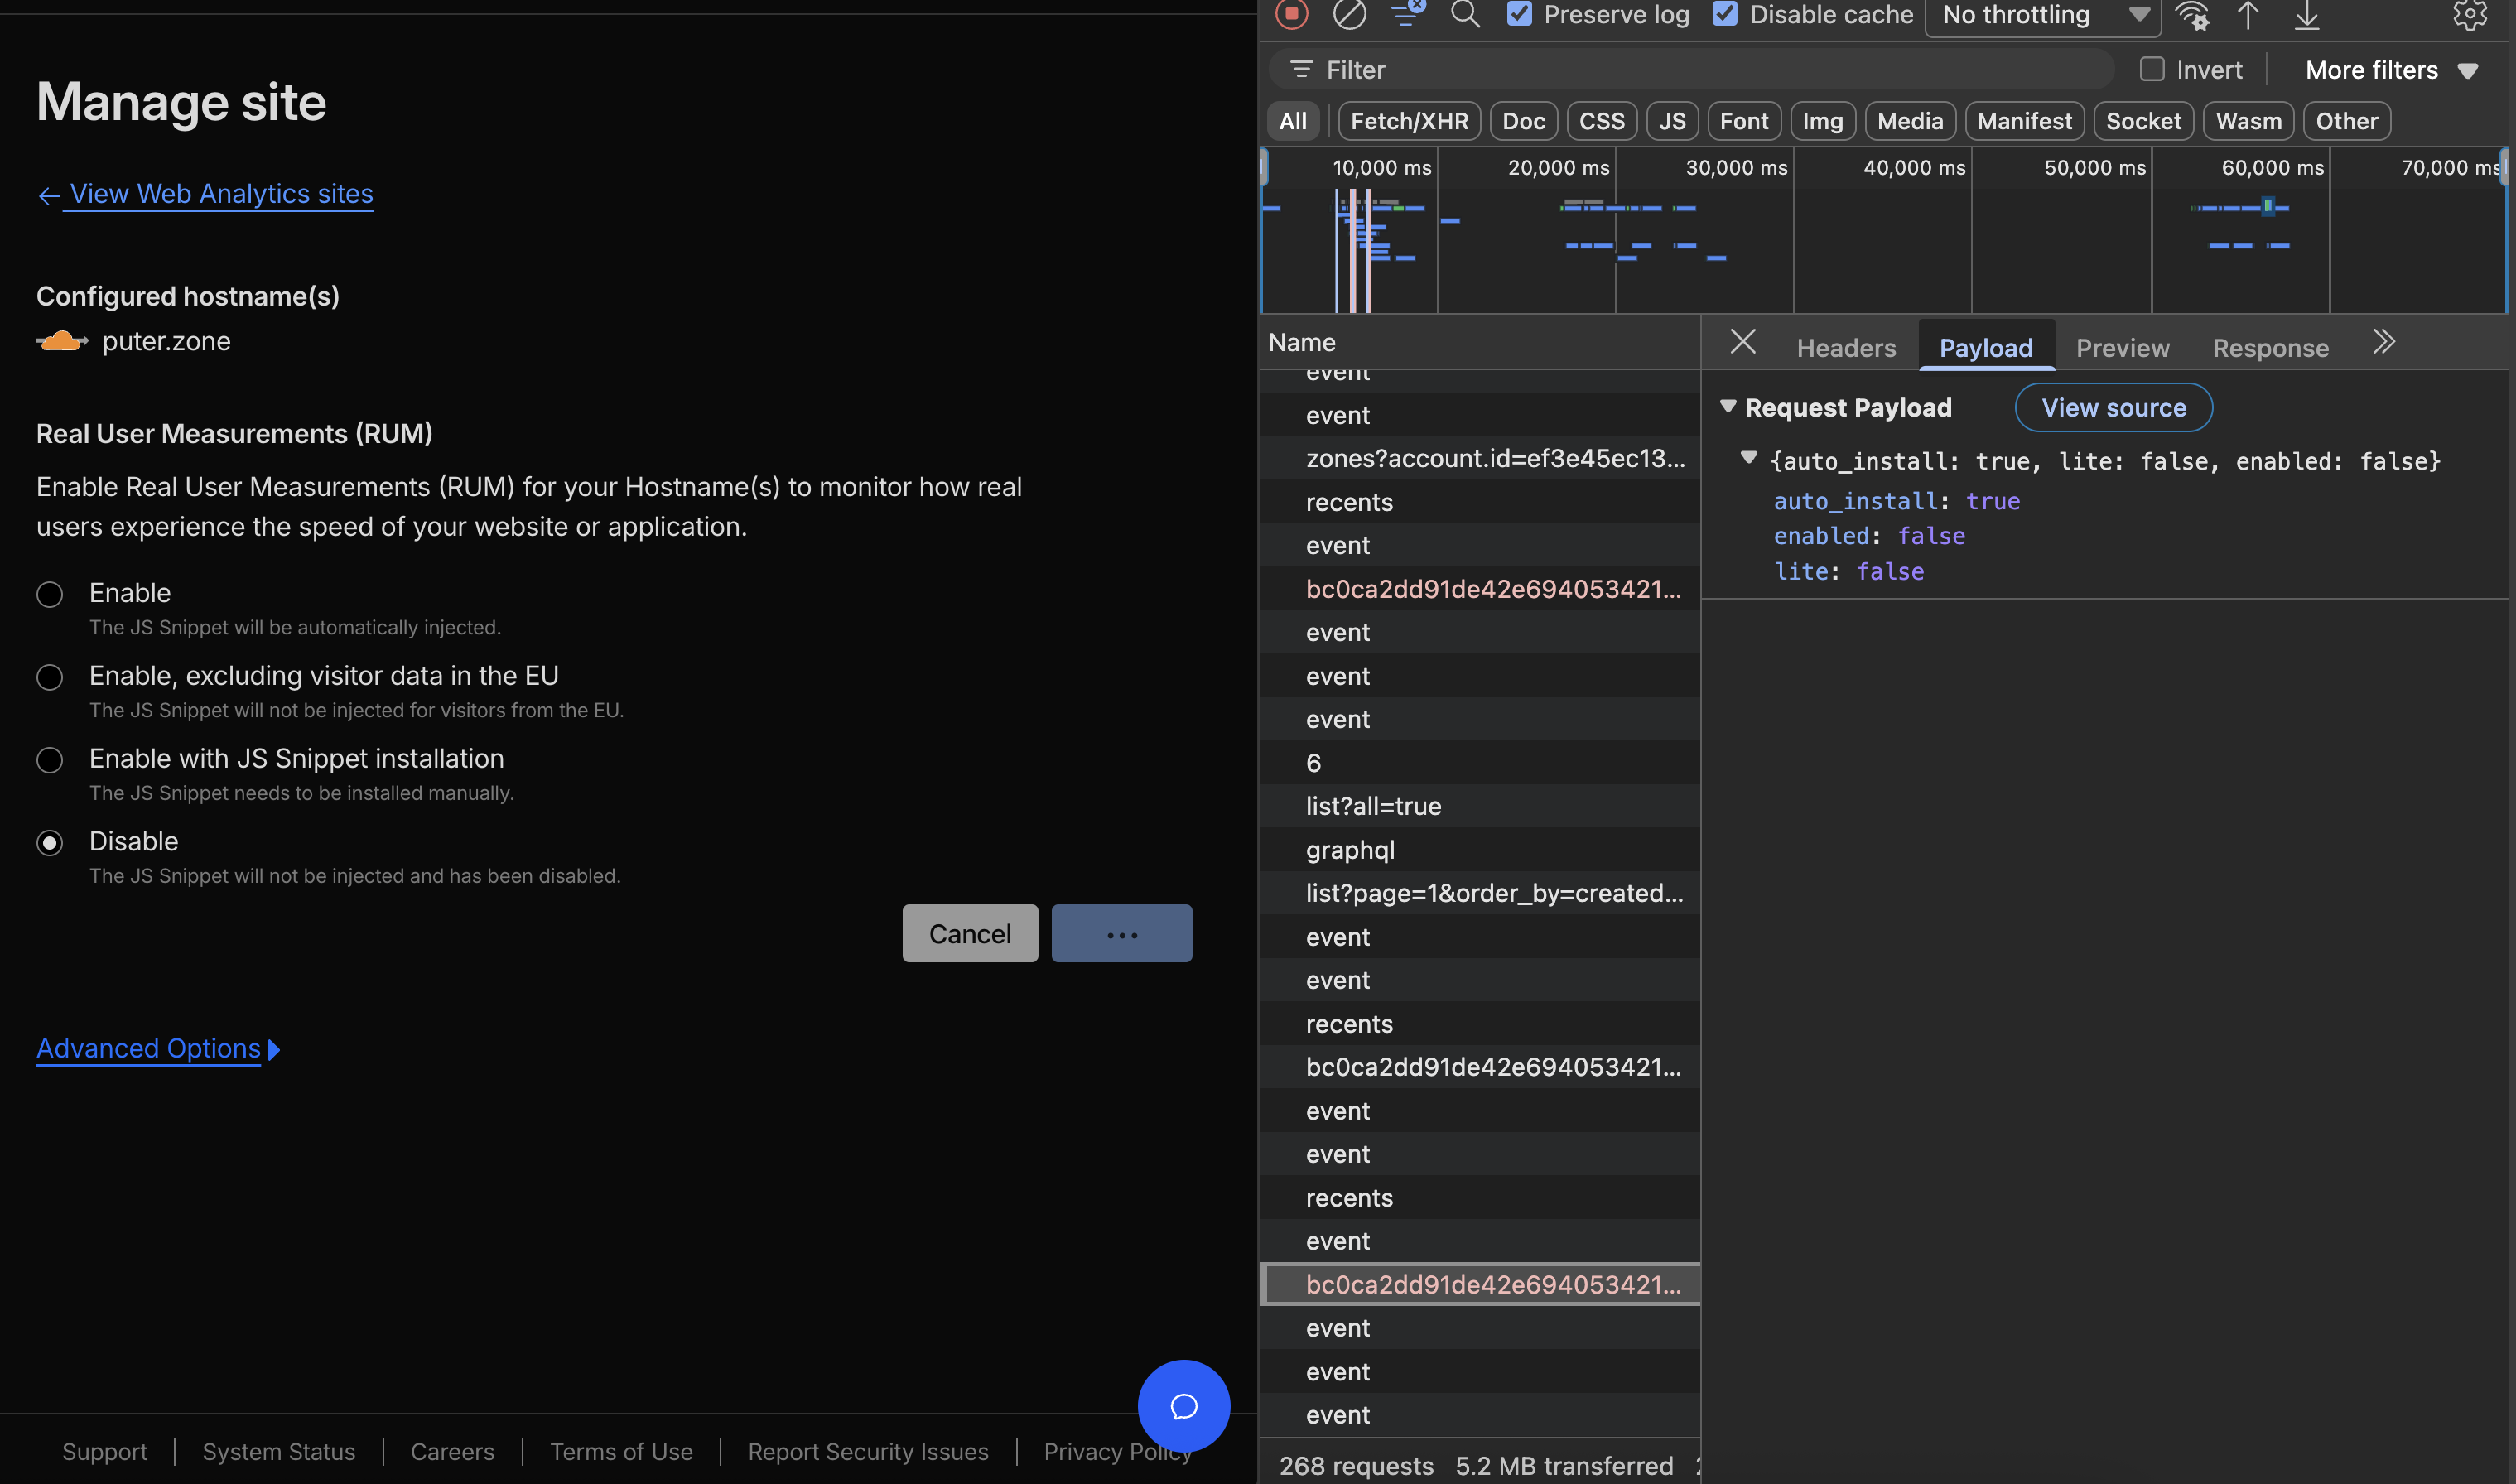The height and width of the screenshot is (1484, 2516).
Task: Expand the More filters dropdown
Action: (x=2392, y=69)
